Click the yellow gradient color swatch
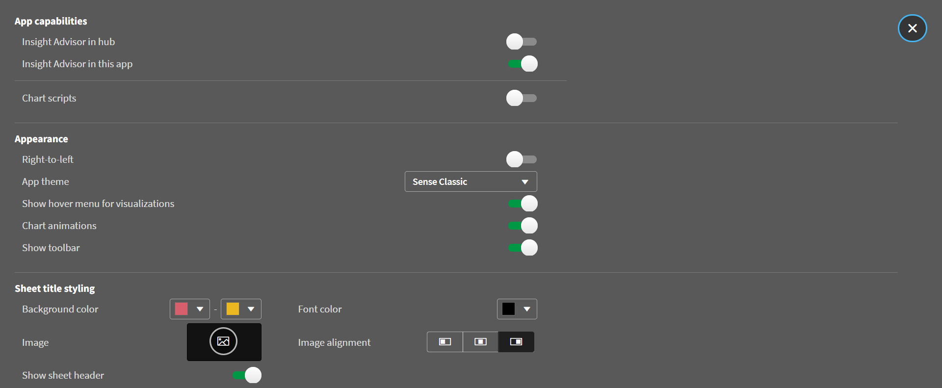Image resolution: width=942 pixels, height=388 pixels. [x=233, y=309]
